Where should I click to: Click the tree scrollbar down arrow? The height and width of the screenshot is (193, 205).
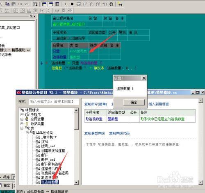coord(76,182)
